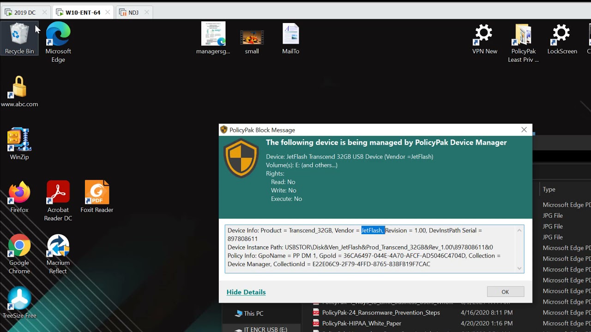Screen dimensions: 591x332
Task: Click inside the device info text box
Action: click(374, 249)
